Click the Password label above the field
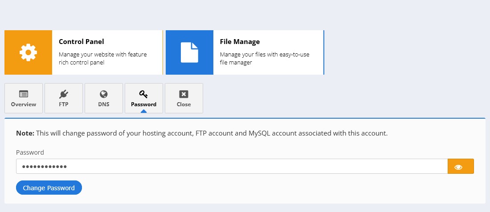 pyautogui.click(x=30, y=152)
